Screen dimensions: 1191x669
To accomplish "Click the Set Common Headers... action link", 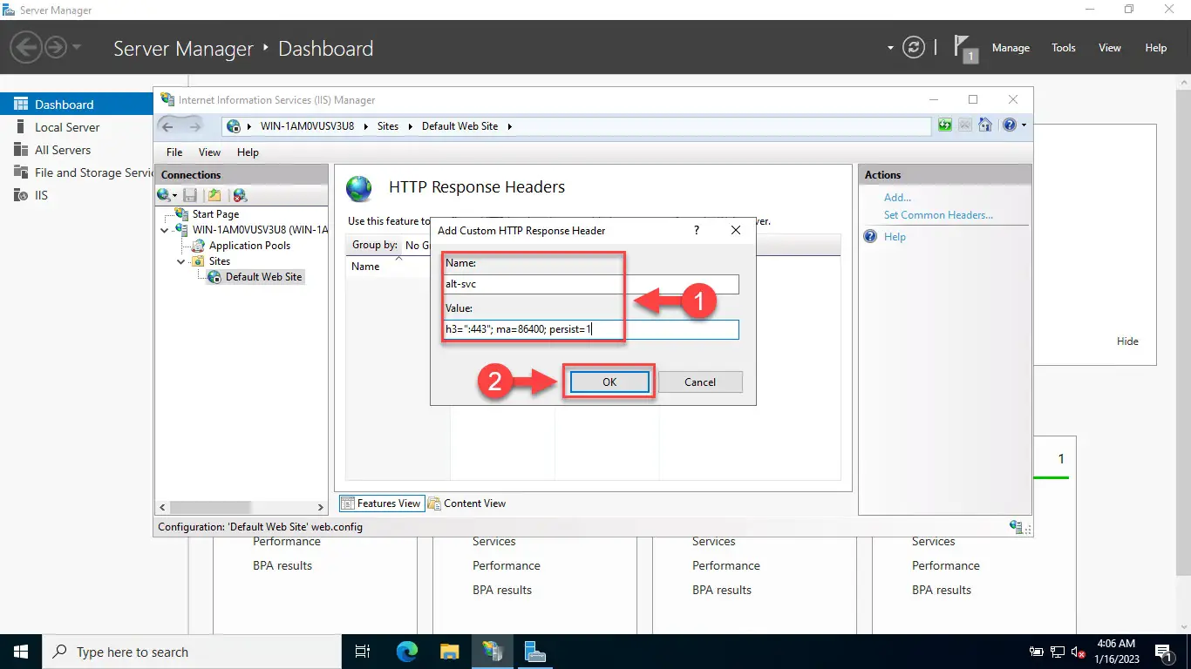I will click(938, 215).
